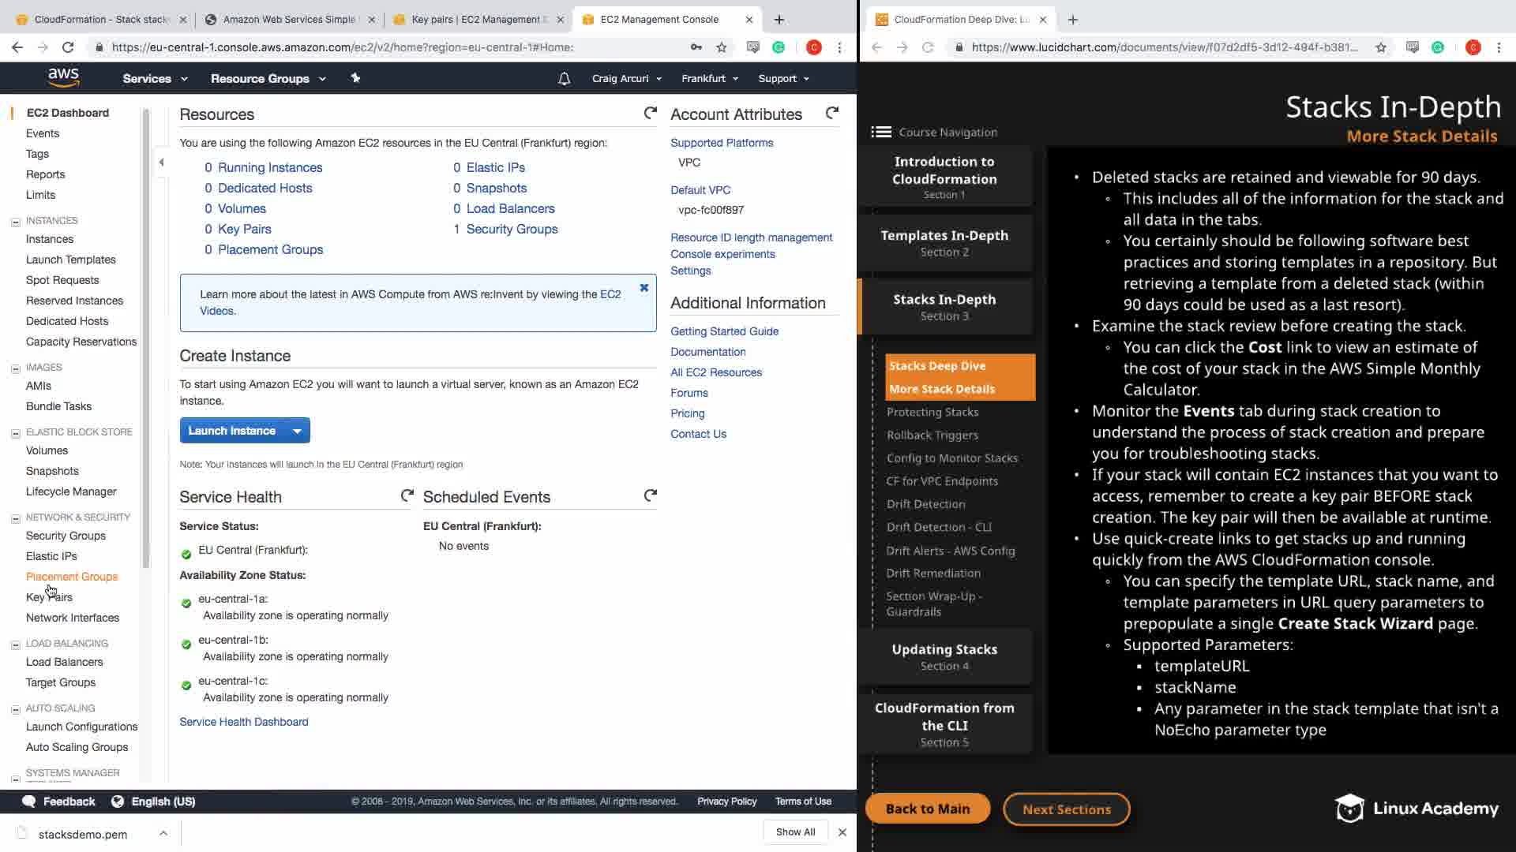The height and width of the screenshot is (852, 1516).
Task: Refresh Scheduled Events
Action: pyautogui.click(x=650, y=496)
